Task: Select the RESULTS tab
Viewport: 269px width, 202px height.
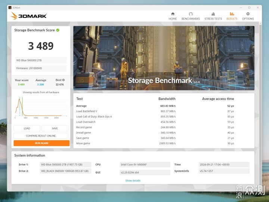Action: click(x=232, y=16)
